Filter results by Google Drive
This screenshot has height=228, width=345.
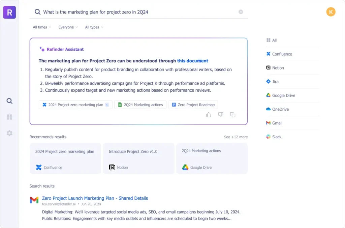pos(293,95)
